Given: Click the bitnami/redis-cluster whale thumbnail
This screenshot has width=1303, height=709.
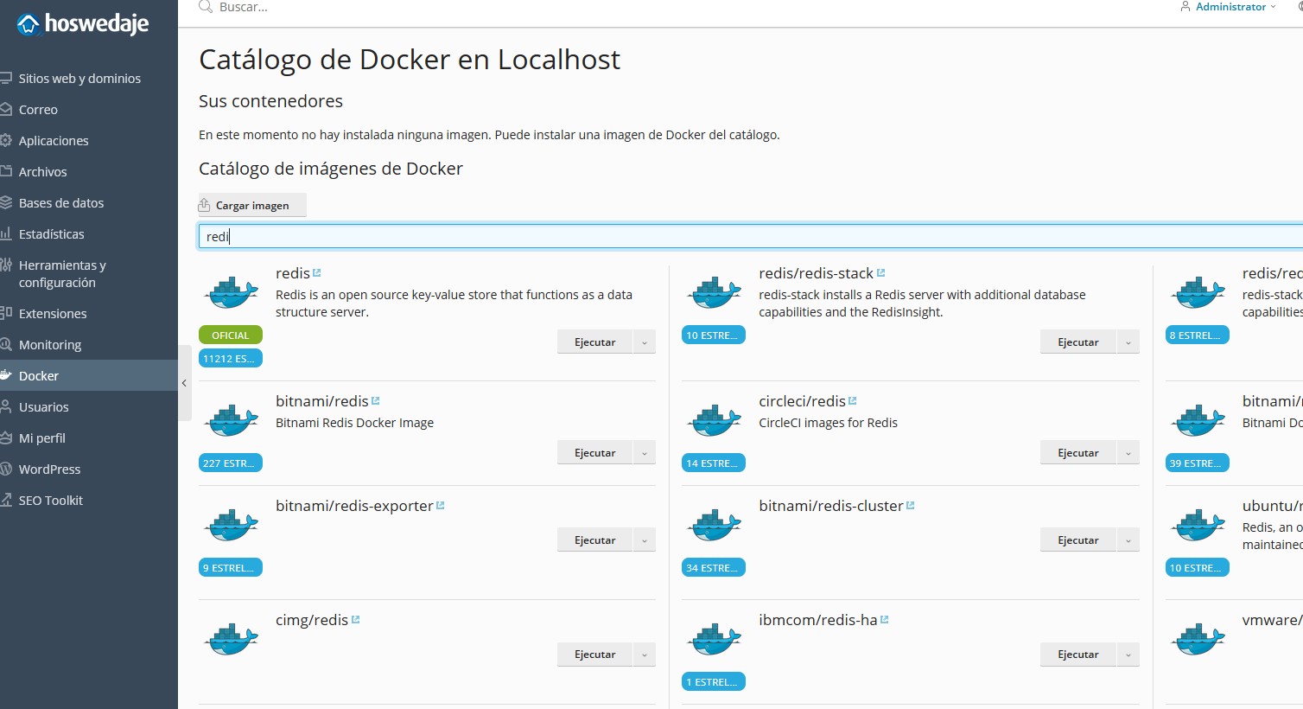Looking at the screenshot, I should pyautogui.click(x=714, y=525).
